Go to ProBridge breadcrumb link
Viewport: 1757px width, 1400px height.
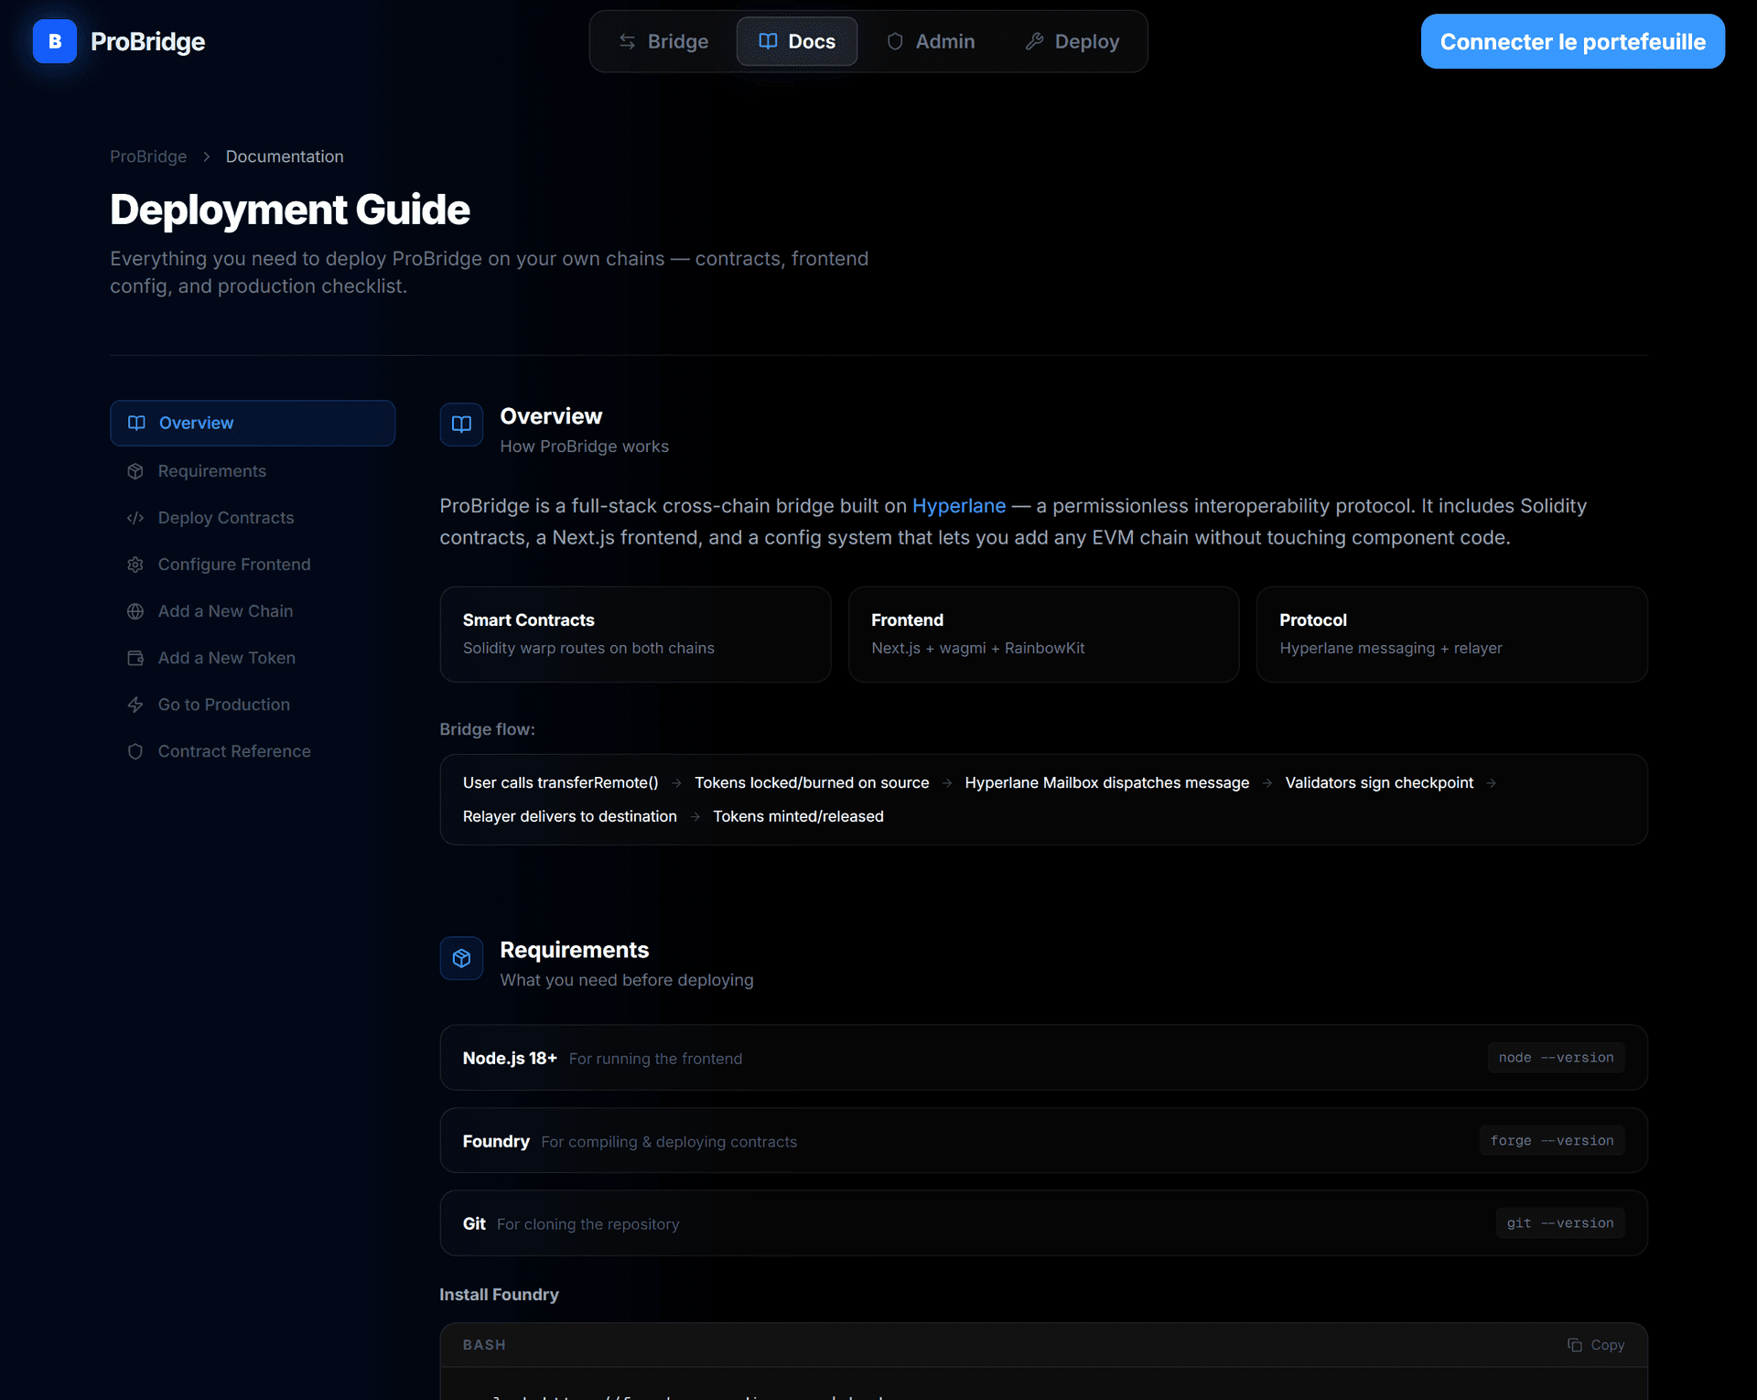(x=148, y=156)
